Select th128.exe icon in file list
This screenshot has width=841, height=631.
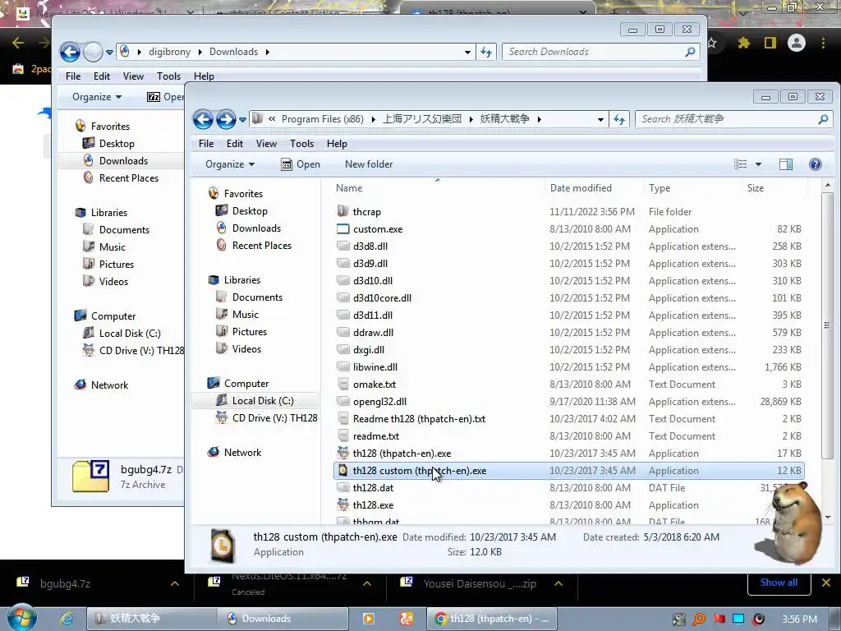coord(342,505)
